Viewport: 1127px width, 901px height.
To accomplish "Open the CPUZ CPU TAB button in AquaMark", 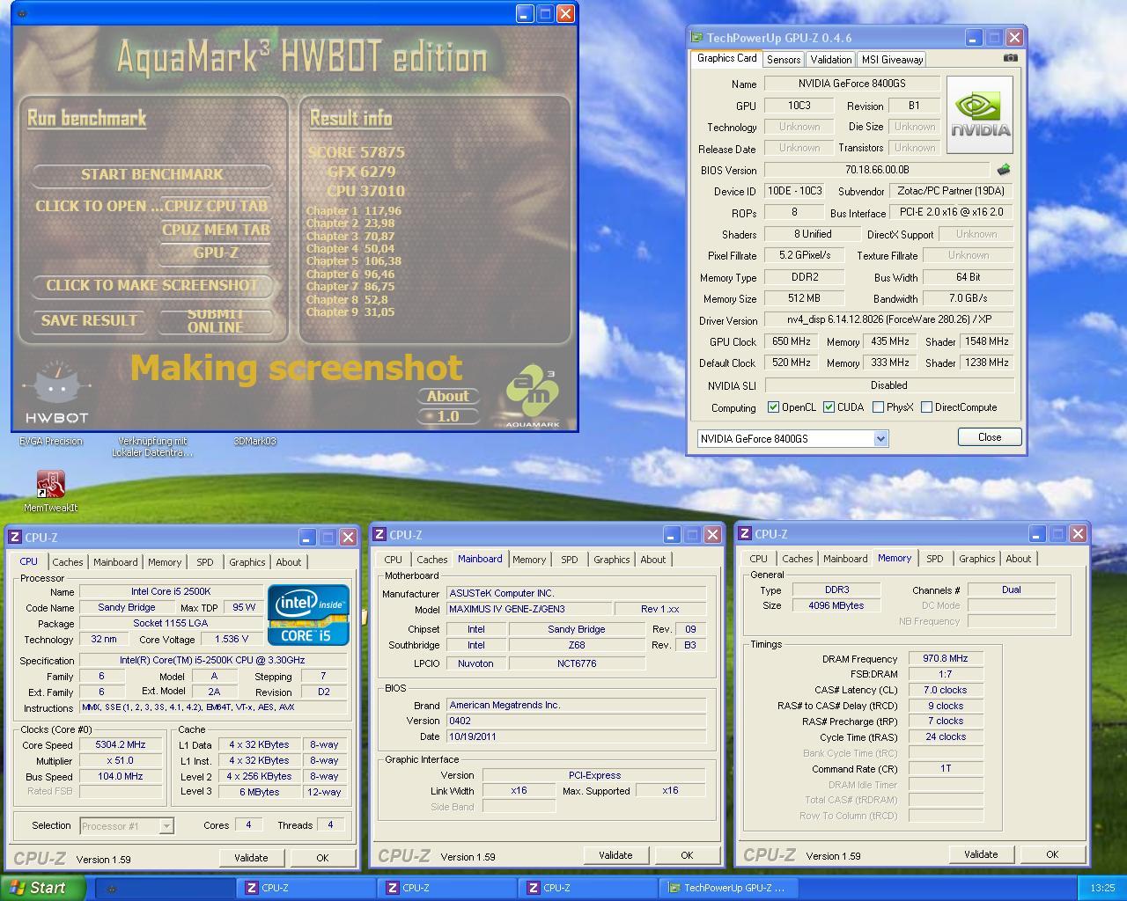I will pos(215,206).
